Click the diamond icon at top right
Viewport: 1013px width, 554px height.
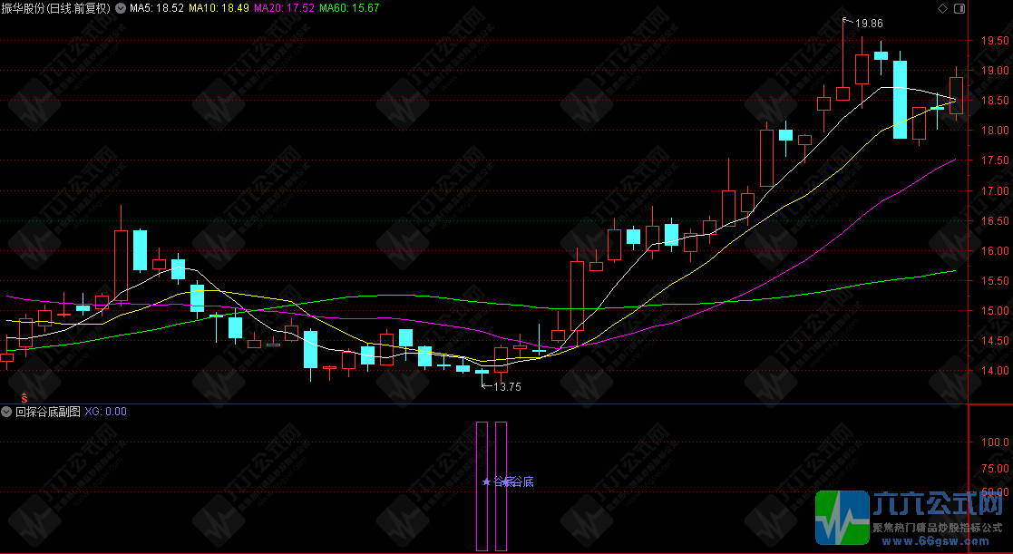(942, 8)
